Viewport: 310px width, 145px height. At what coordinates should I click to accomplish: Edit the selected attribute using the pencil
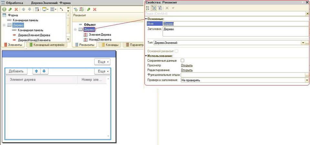click(x=88, y=9)
